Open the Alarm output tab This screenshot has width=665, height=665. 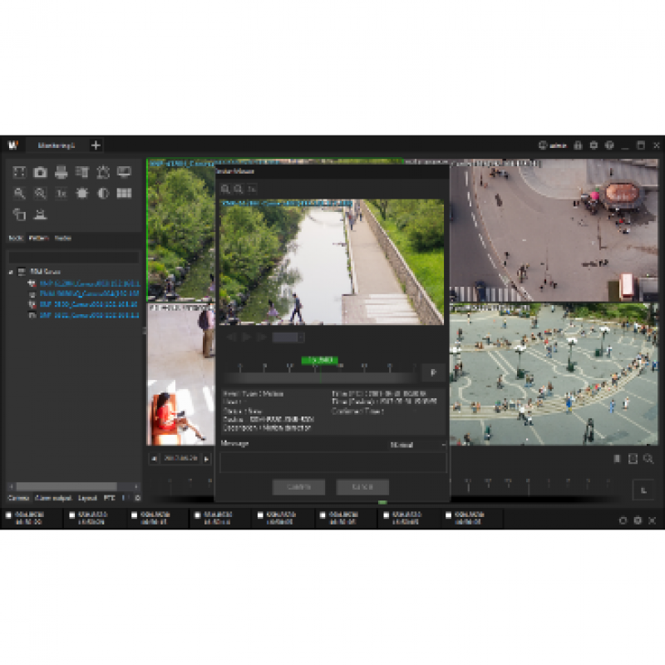coord(53,498)
